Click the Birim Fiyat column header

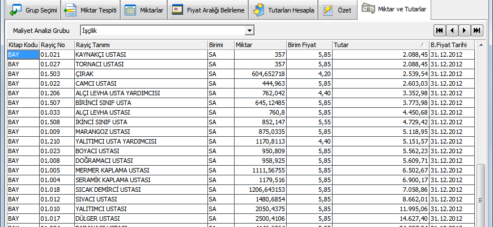pos(309,45)
